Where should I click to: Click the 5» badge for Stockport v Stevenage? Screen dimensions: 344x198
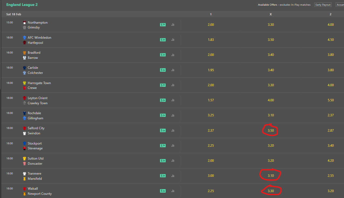(x=163, y=145)
